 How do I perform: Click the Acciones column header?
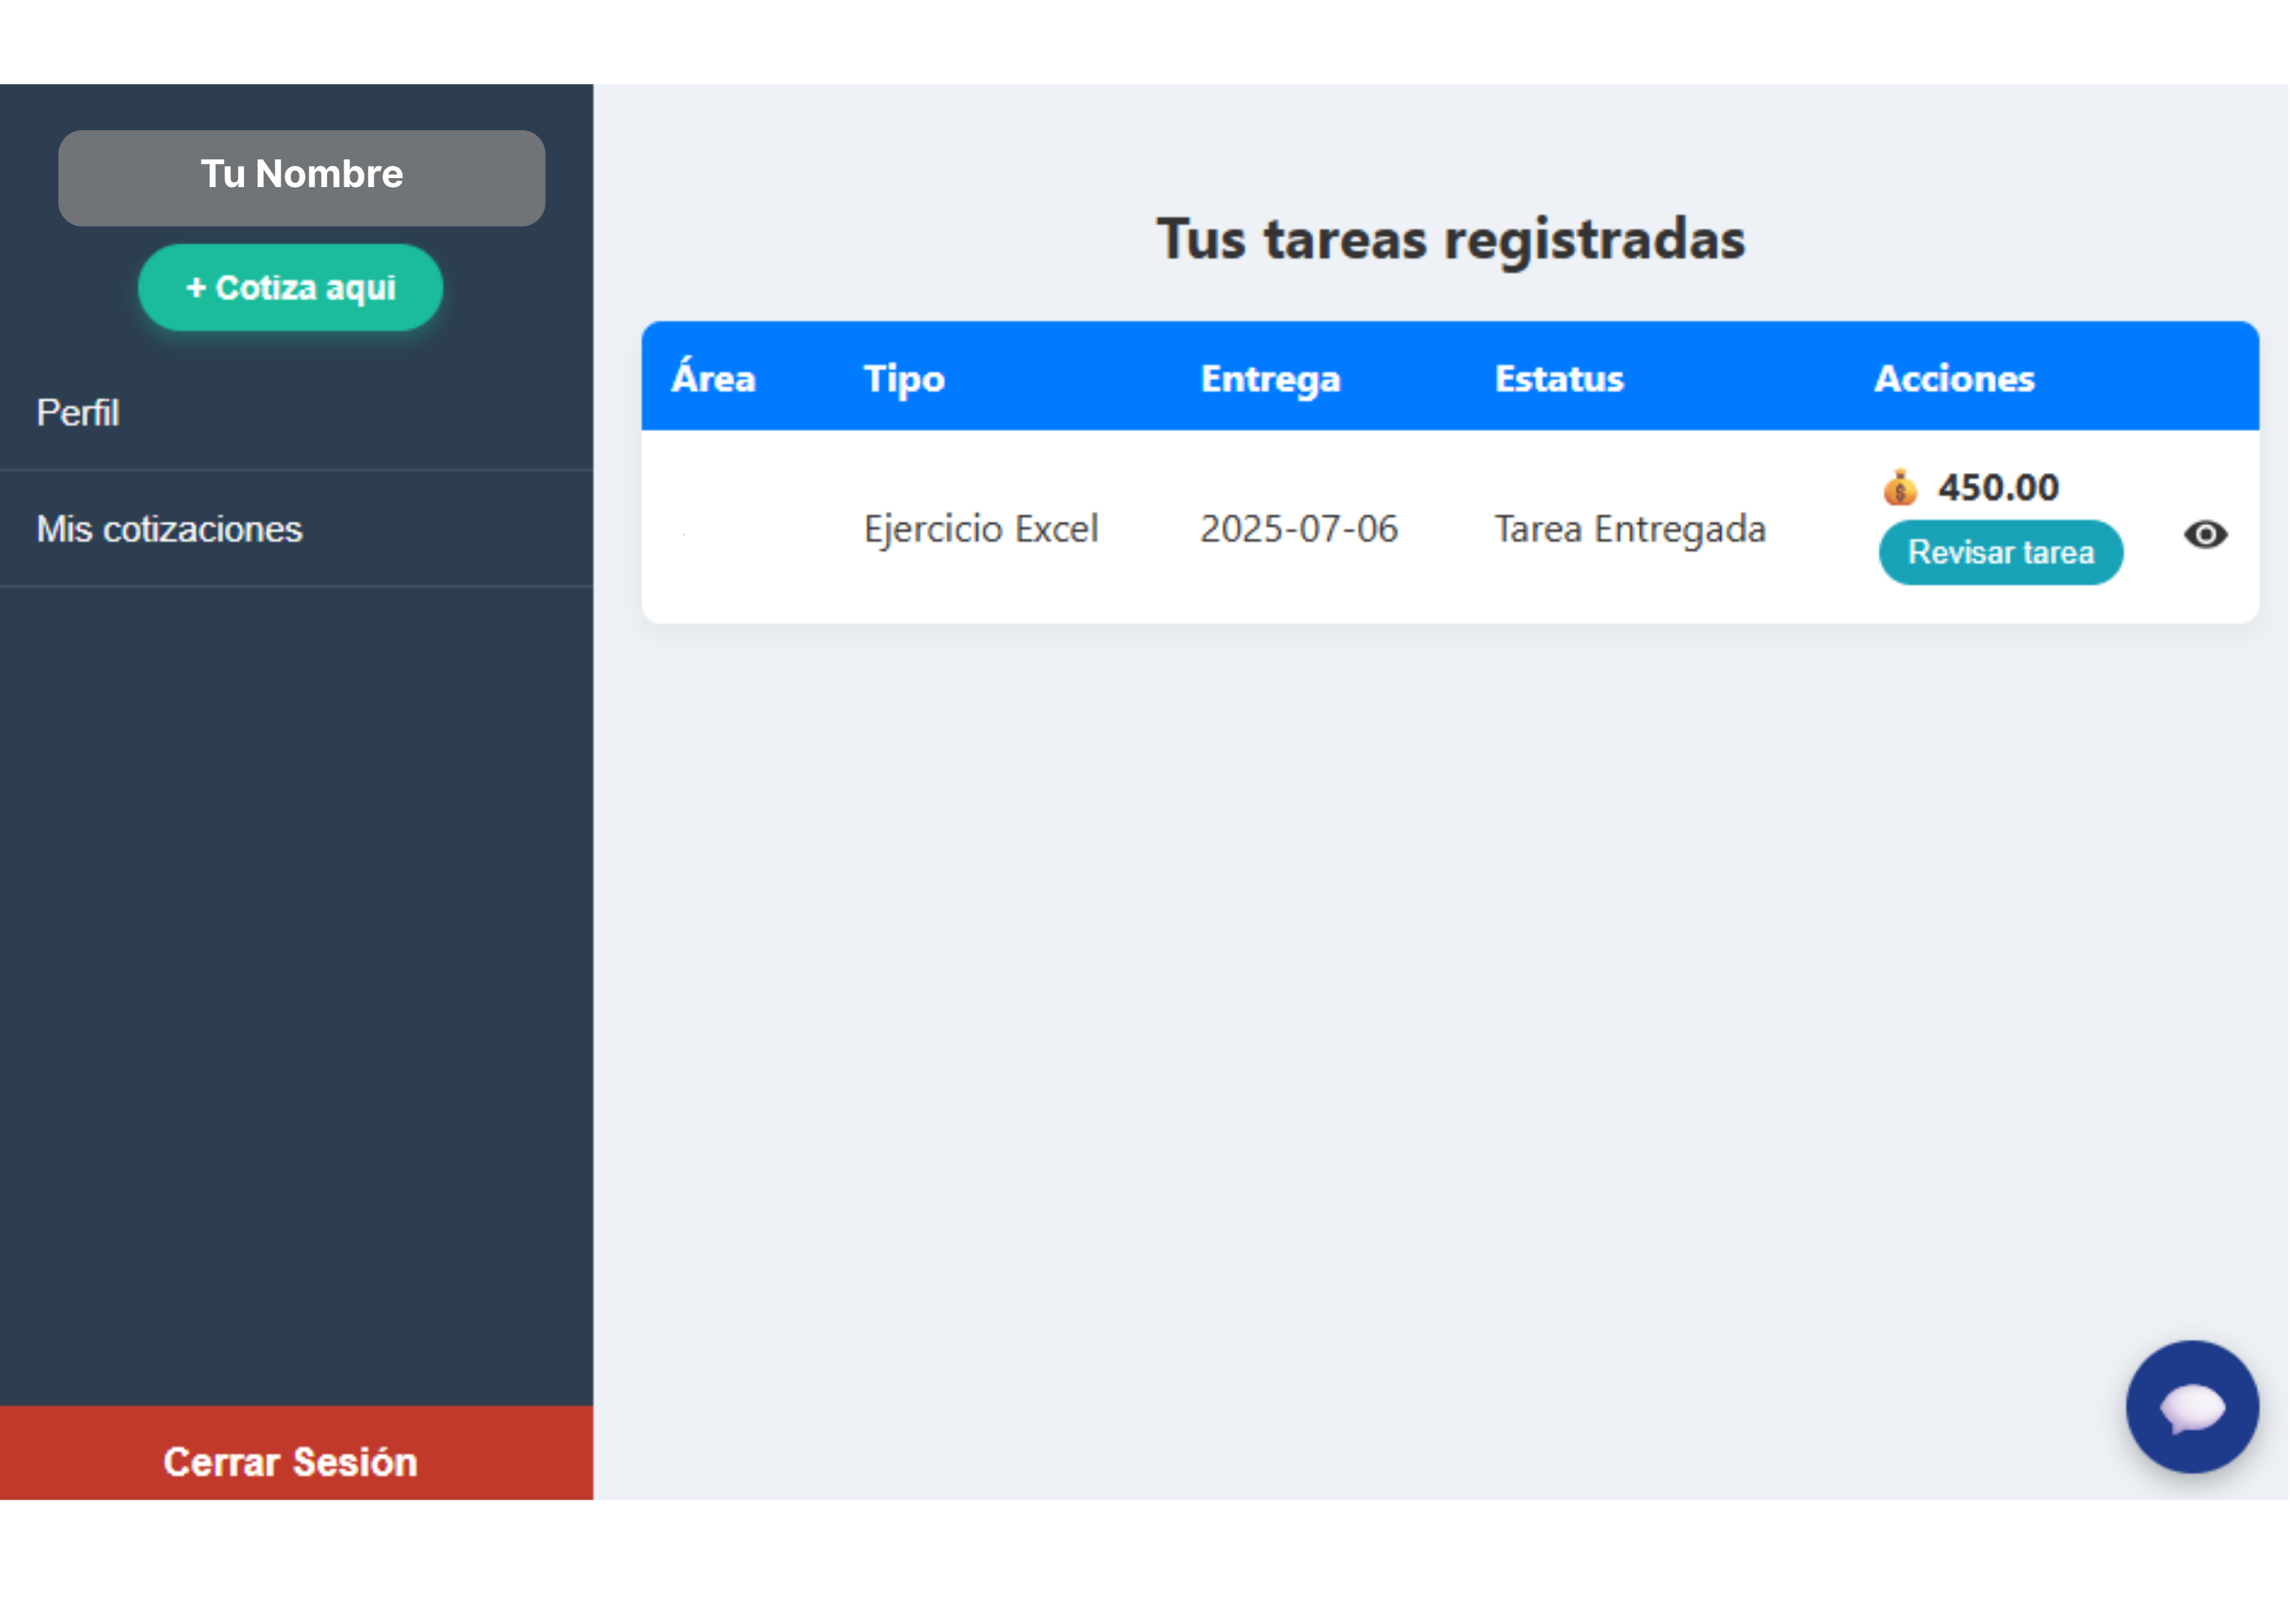click(x=1953, y=379)
